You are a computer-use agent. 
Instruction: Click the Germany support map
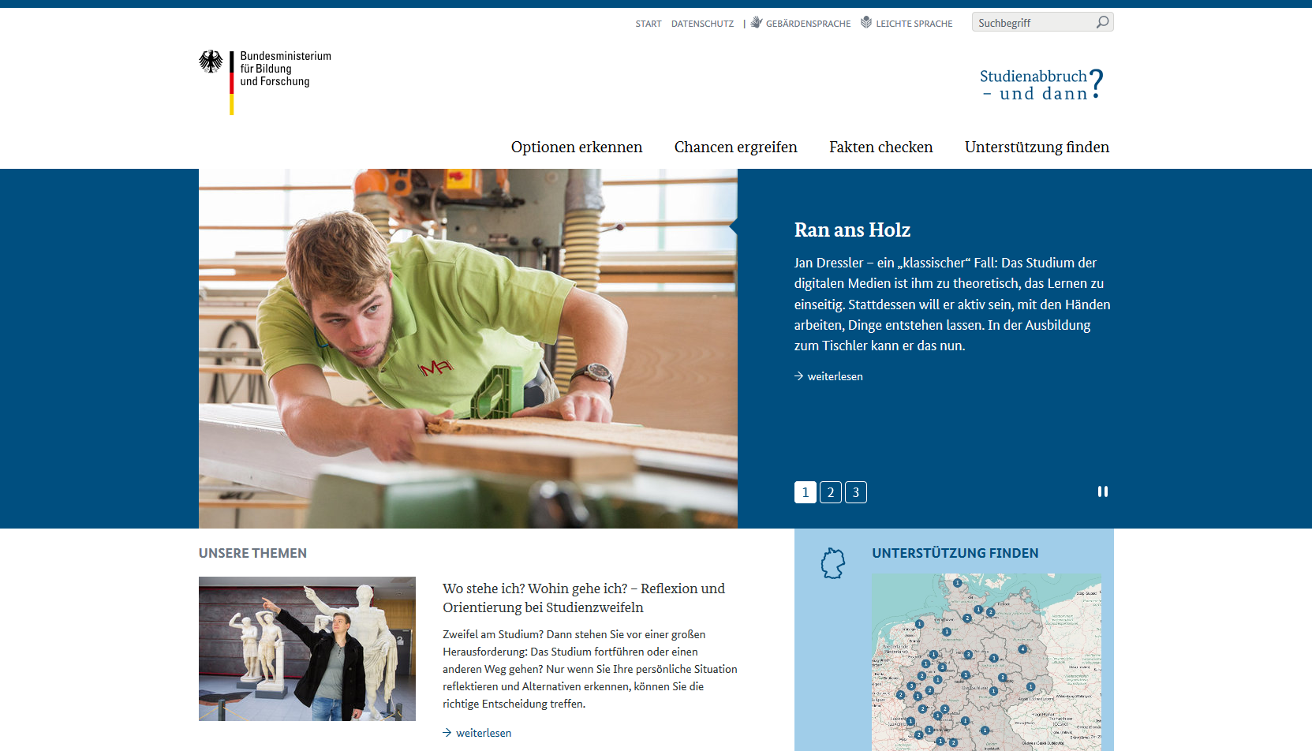(x=986, y=662)
